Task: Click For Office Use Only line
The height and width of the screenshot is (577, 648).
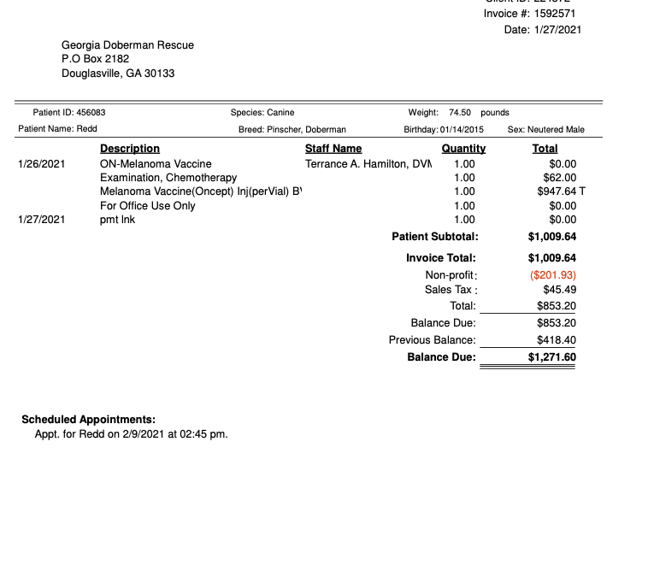Action: 148,206
